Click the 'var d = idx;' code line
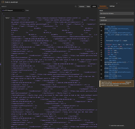135x129 pixels. (x=112, y=51)
